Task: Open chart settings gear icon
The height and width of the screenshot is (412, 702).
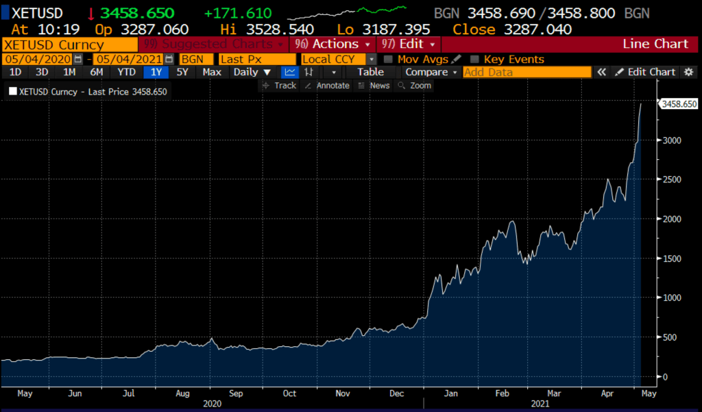Action: tap(689, 72)
